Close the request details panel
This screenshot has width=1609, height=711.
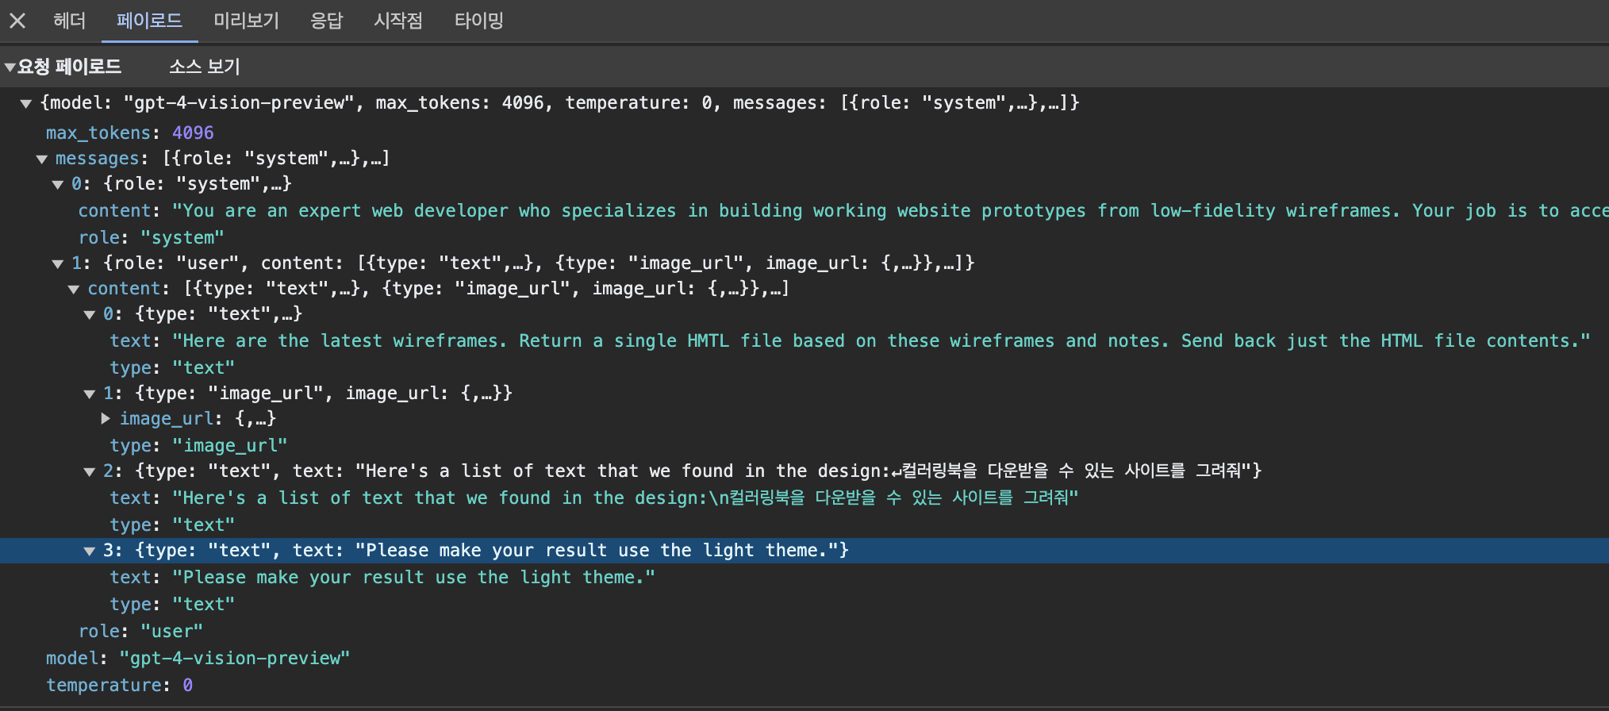tap(17, 21)
